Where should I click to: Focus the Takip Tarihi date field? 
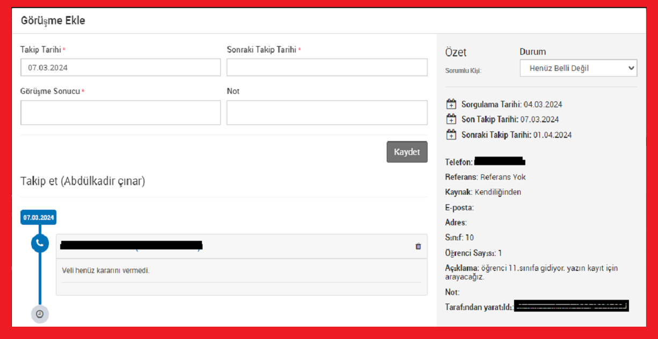[120, 68]
